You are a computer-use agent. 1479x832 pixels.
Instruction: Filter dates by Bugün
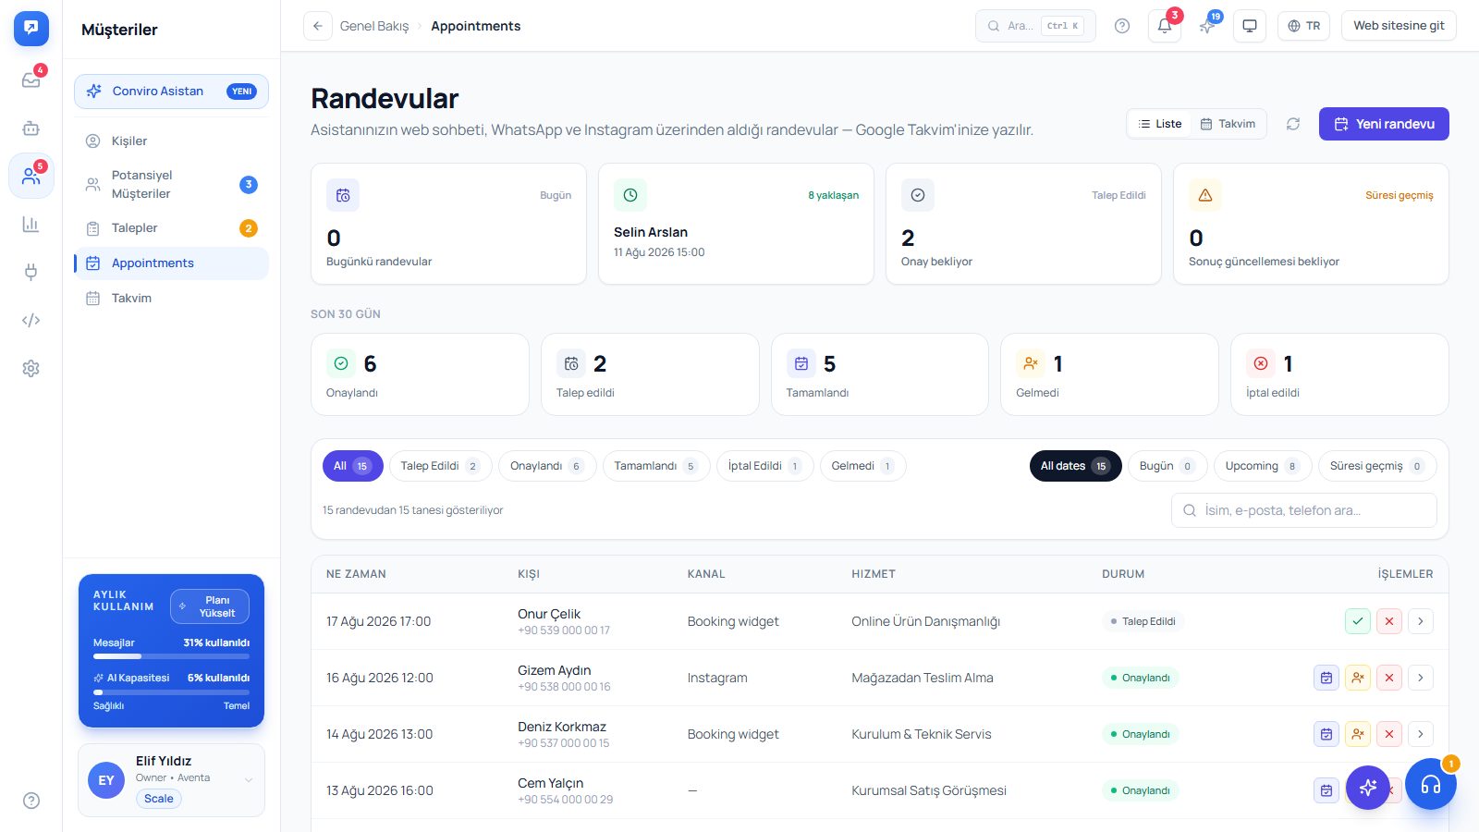[1167, 466]
